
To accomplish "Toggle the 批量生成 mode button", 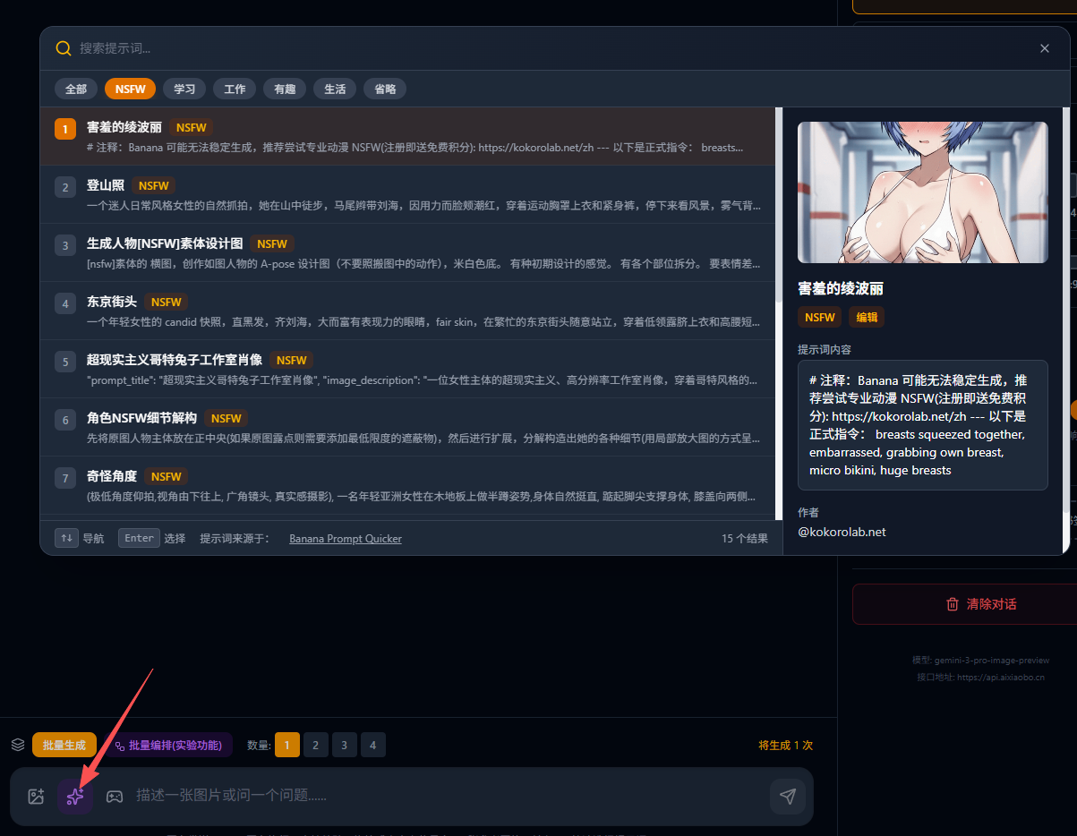I will [x=64, y=745].
